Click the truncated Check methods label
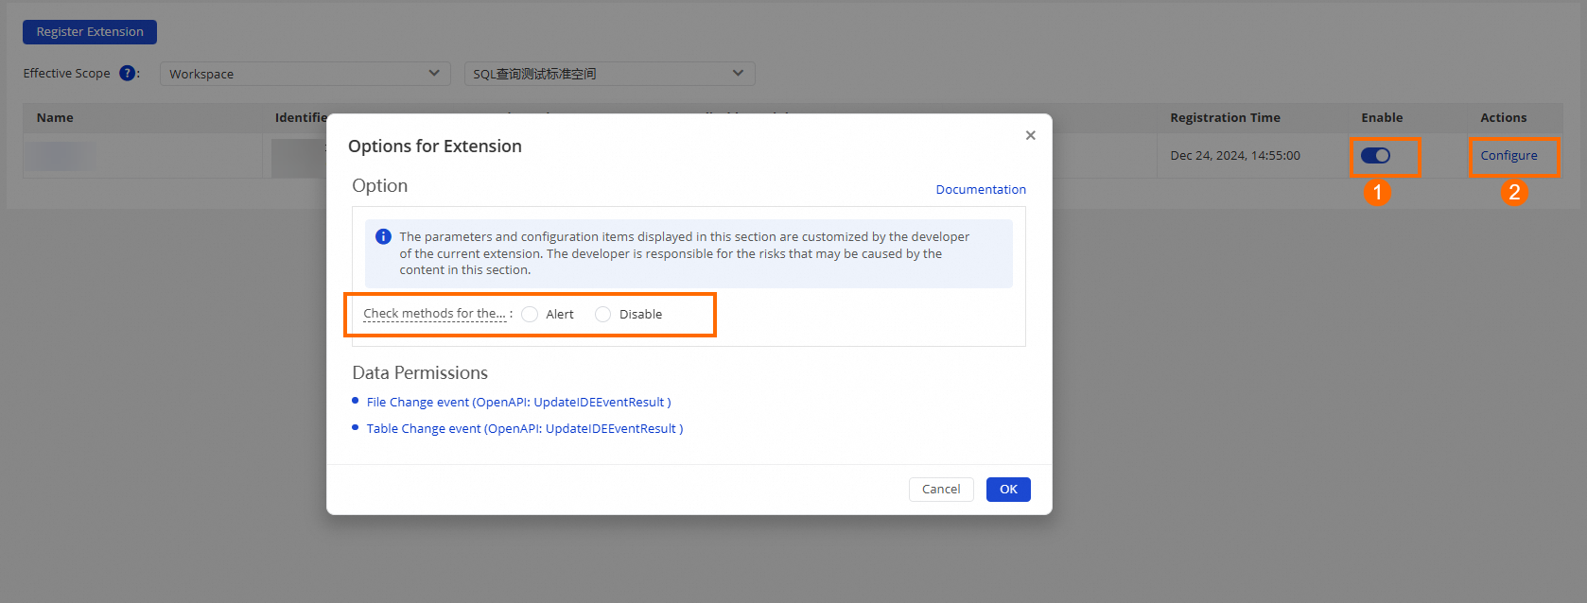The image size is (1587, 603). pyautogui.click(x=434, y=314)
